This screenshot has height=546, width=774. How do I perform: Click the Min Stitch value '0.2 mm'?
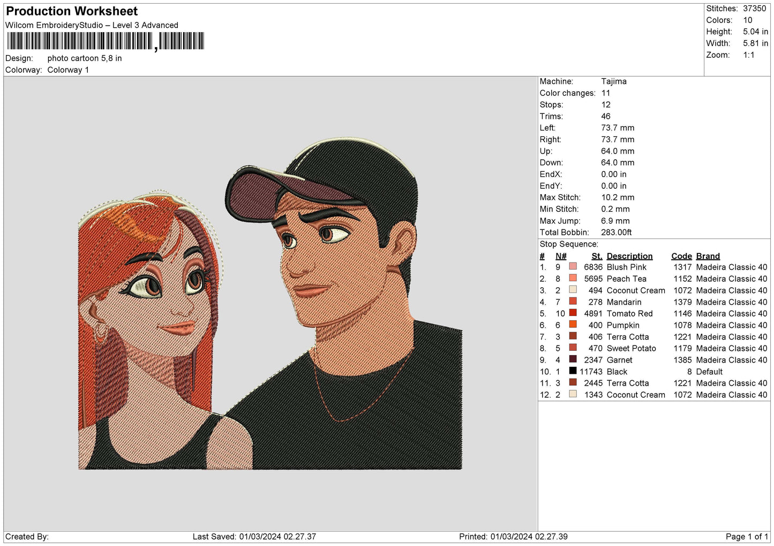(x=615, y=209)
